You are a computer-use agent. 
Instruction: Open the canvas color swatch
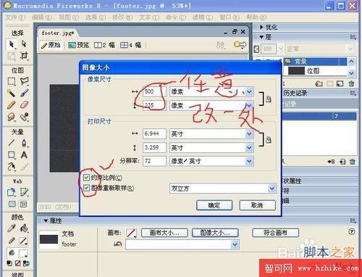tap(131, 233)
